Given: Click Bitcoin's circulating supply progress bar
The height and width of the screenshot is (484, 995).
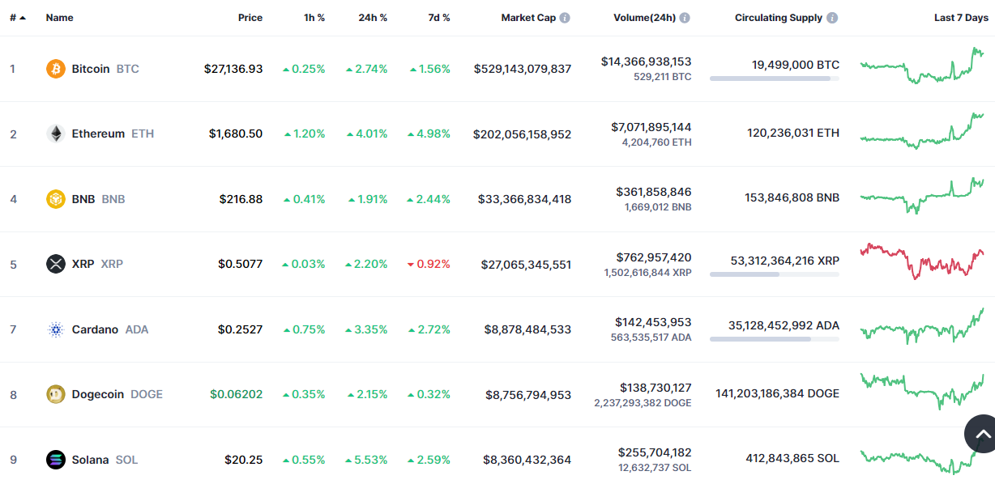Looking at the screenshot, I should (x=775, y=79).
